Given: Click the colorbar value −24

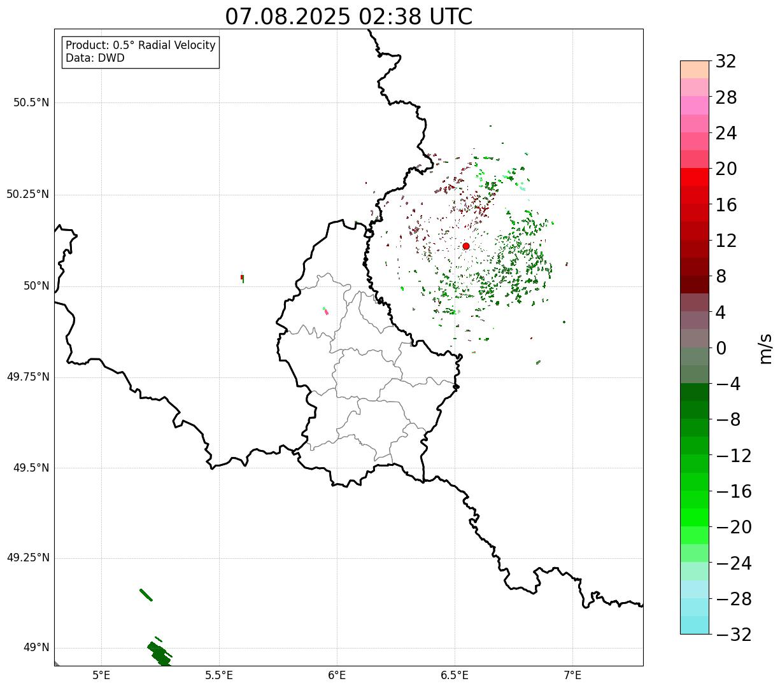Looking at the screenshot, I should 734,563.
